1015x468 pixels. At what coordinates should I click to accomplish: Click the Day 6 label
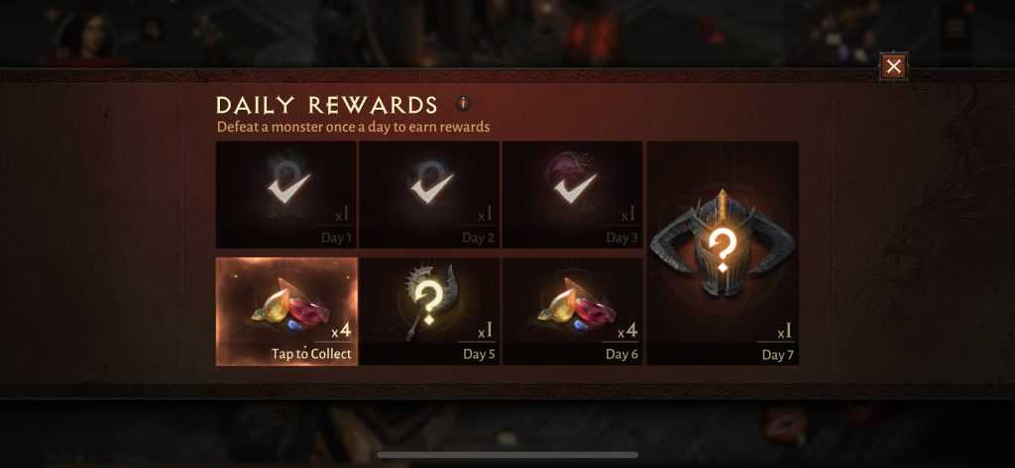coord(622,354)
